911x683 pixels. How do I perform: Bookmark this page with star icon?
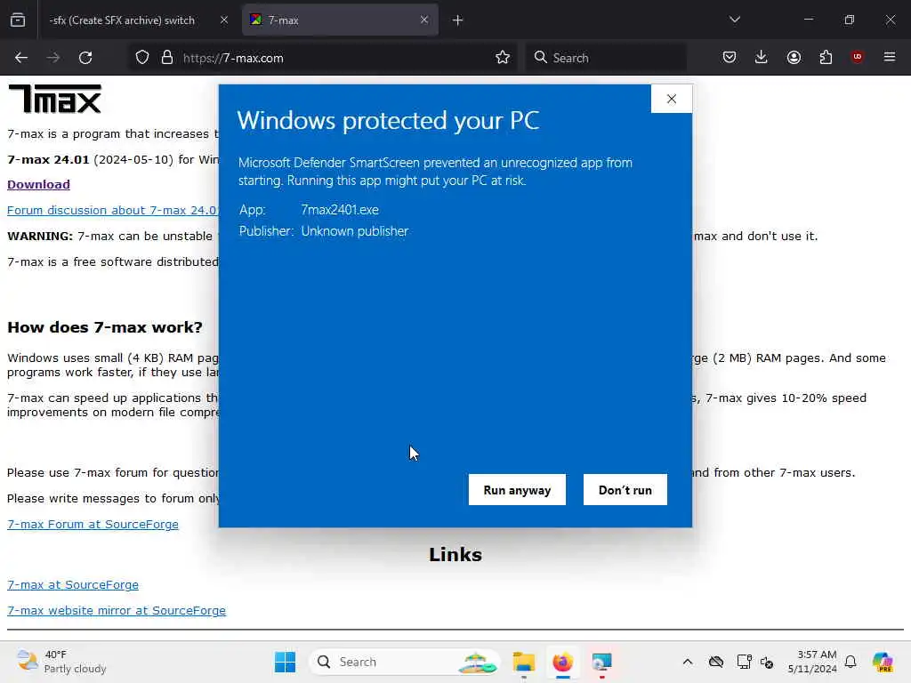click(503, 58)
